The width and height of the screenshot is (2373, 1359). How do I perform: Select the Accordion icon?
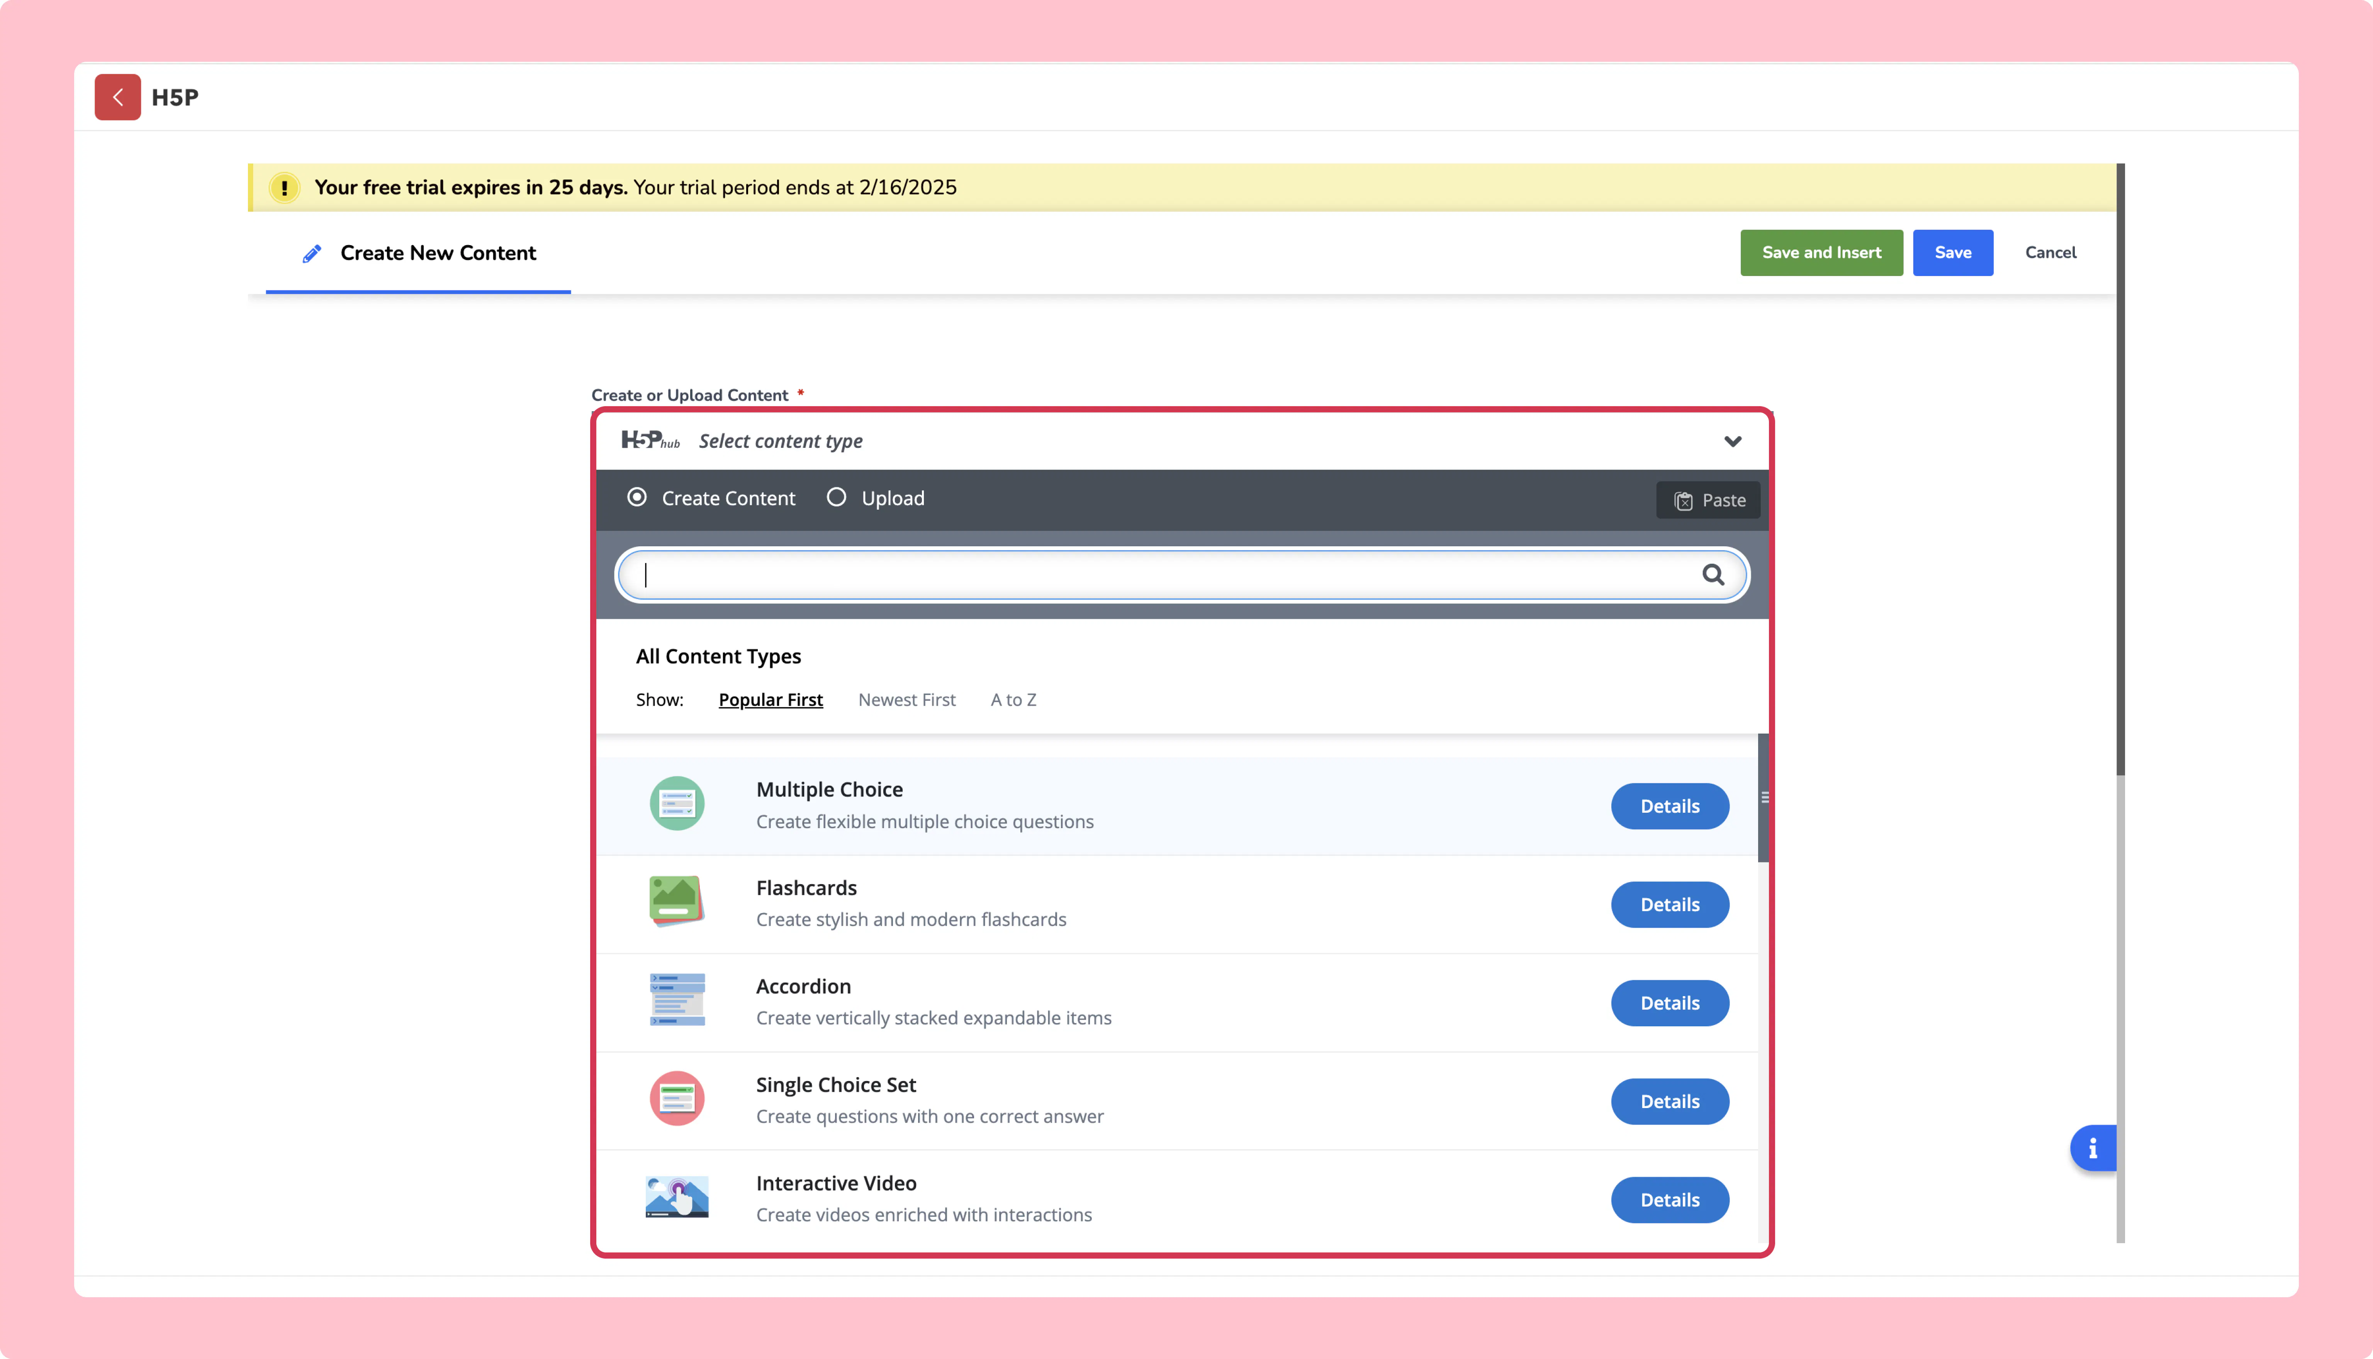[x=677, y=1000]
